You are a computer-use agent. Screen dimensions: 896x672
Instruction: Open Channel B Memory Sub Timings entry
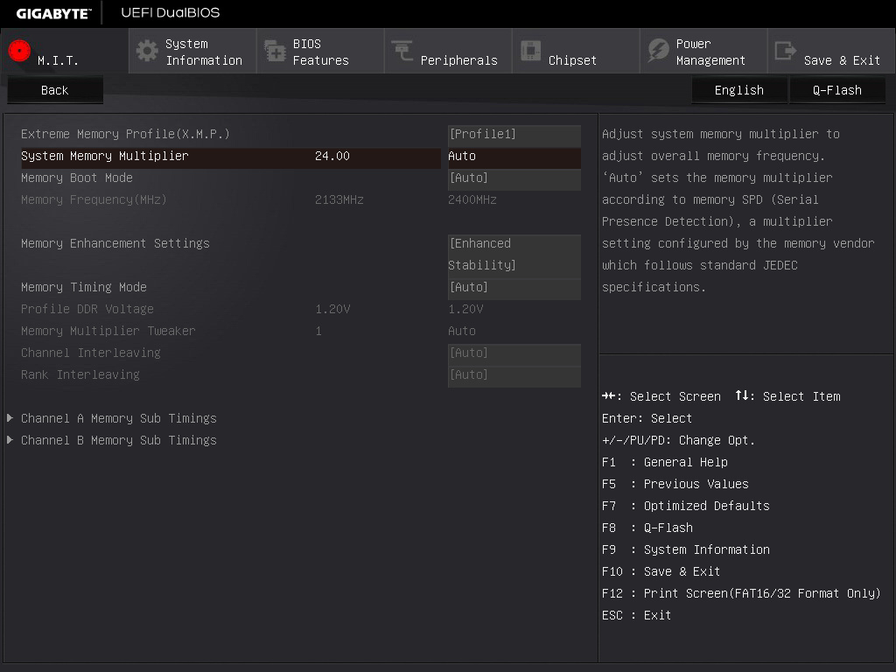[x=119, y=440]
